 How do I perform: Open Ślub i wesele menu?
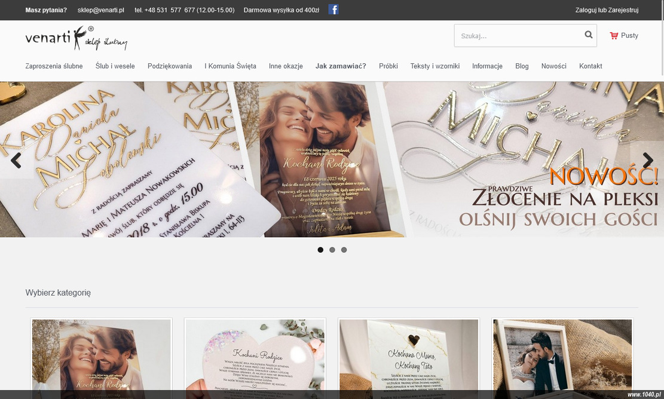point(115,66)
